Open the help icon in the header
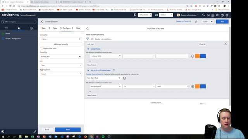 pyautogui.click(x=222, y=15)
